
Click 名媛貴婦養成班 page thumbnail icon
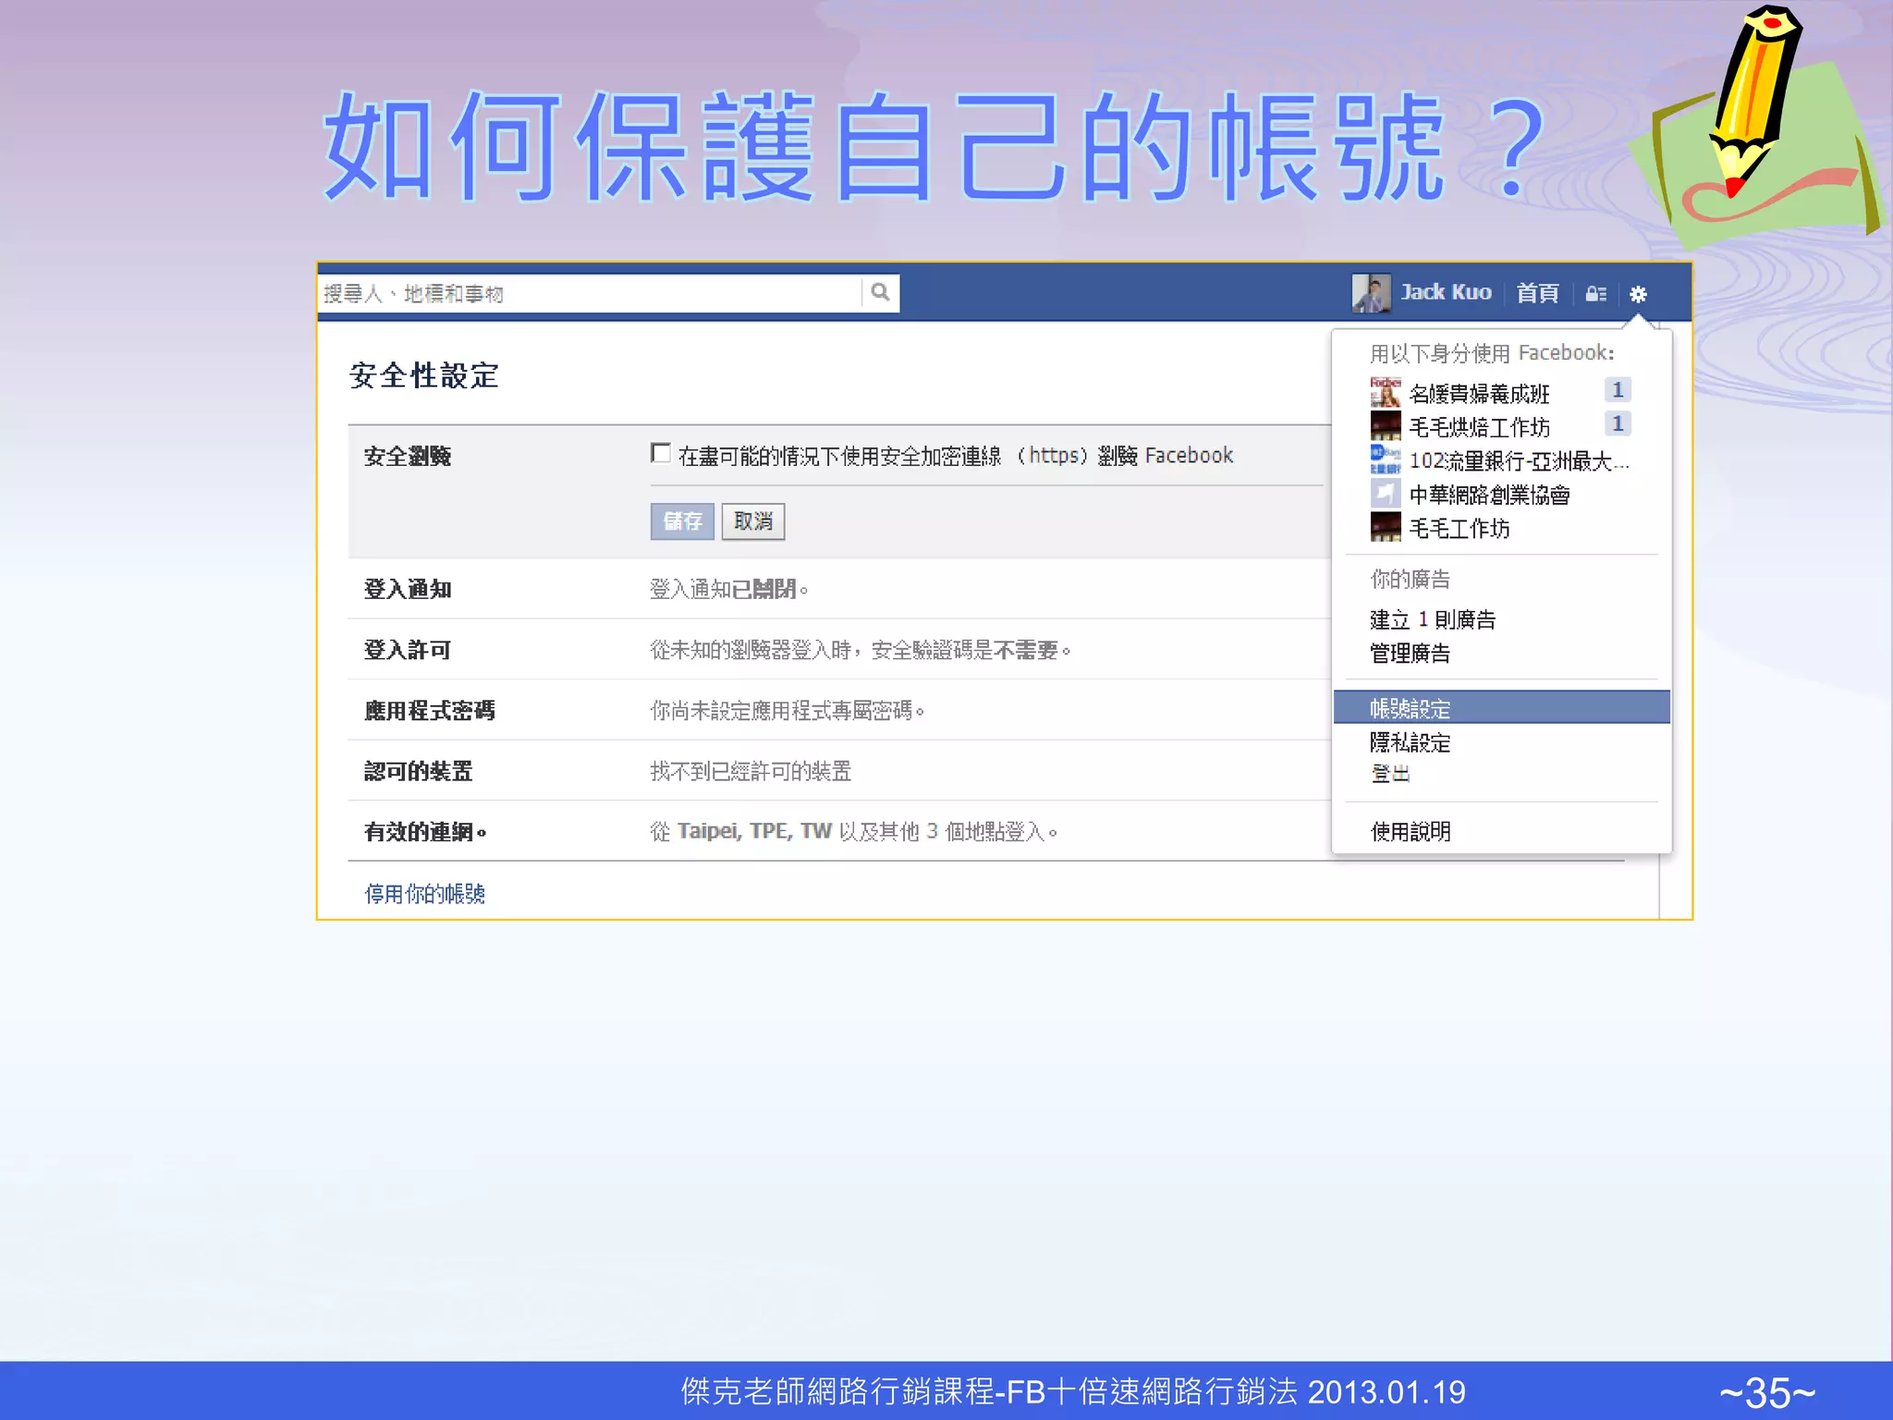click(1386, 392)
